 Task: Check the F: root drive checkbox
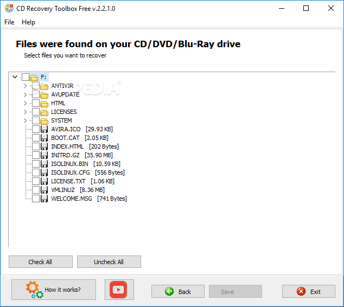point(26,77)
